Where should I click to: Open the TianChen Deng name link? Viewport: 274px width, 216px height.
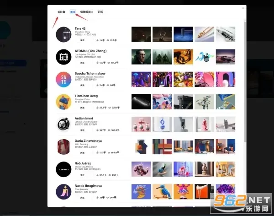[86, 96]
